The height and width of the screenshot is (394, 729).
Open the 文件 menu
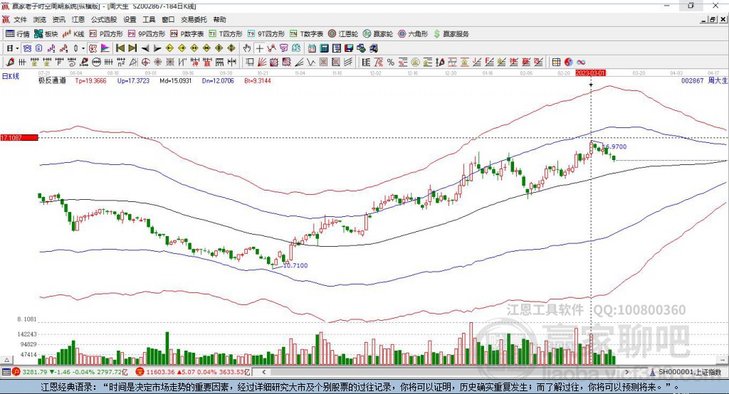coord(20,19)
